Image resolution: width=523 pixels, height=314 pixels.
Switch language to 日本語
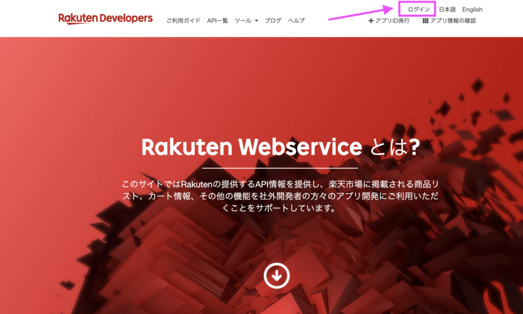tap(447, 9)
